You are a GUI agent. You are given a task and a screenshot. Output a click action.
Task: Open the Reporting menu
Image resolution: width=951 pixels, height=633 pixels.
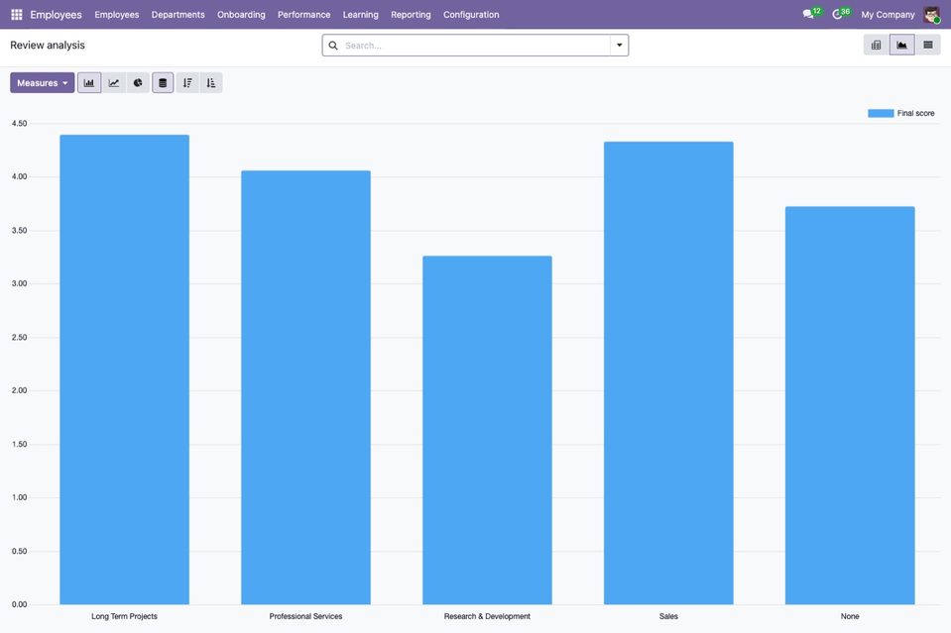tap(411, 15)
